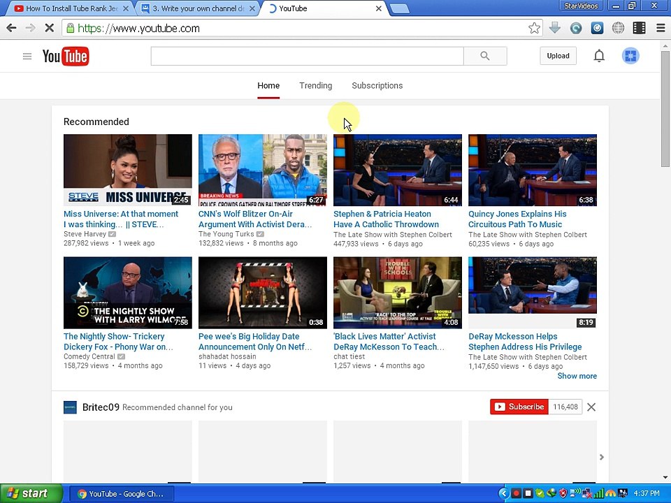Screen dimensions: 671x503
Task: Open a new browser tab
Action: click(400, 8)
